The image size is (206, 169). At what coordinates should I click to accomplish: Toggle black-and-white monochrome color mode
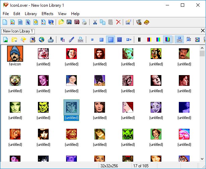140,39
